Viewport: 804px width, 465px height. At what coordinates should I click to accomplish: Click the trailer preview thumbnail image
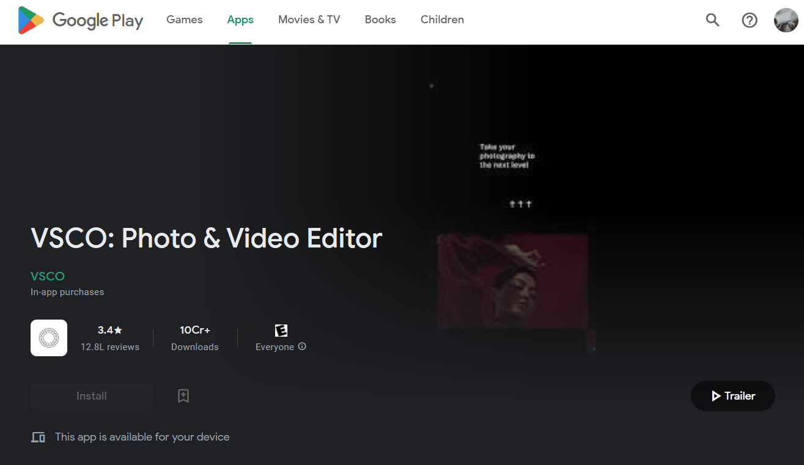(x=513, y=280)
